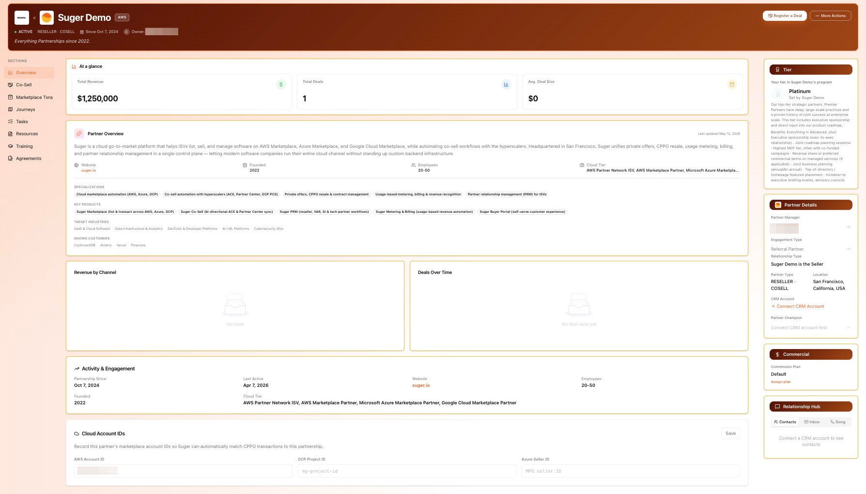This screenshot has height=494, width=866.
Task: Open the Overview section
Action: 29,73
